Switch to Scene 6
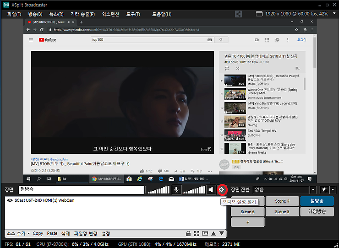 [247, 212]
